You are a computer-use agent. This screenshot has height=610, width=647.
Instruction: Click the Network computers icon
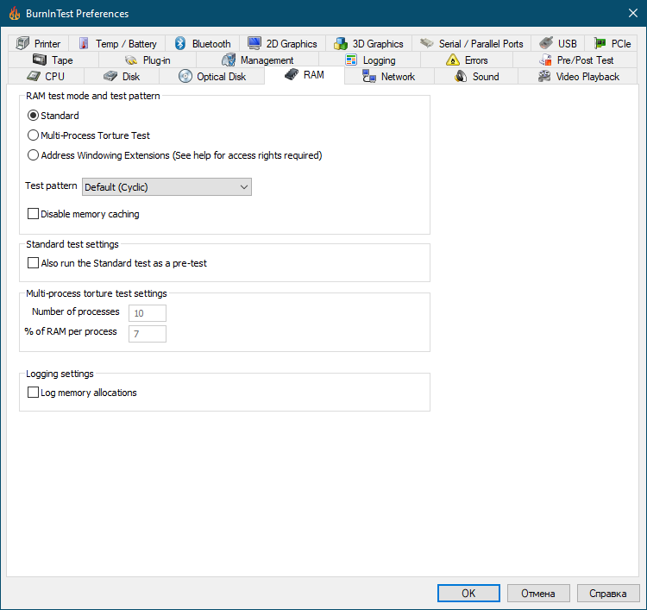369,76
